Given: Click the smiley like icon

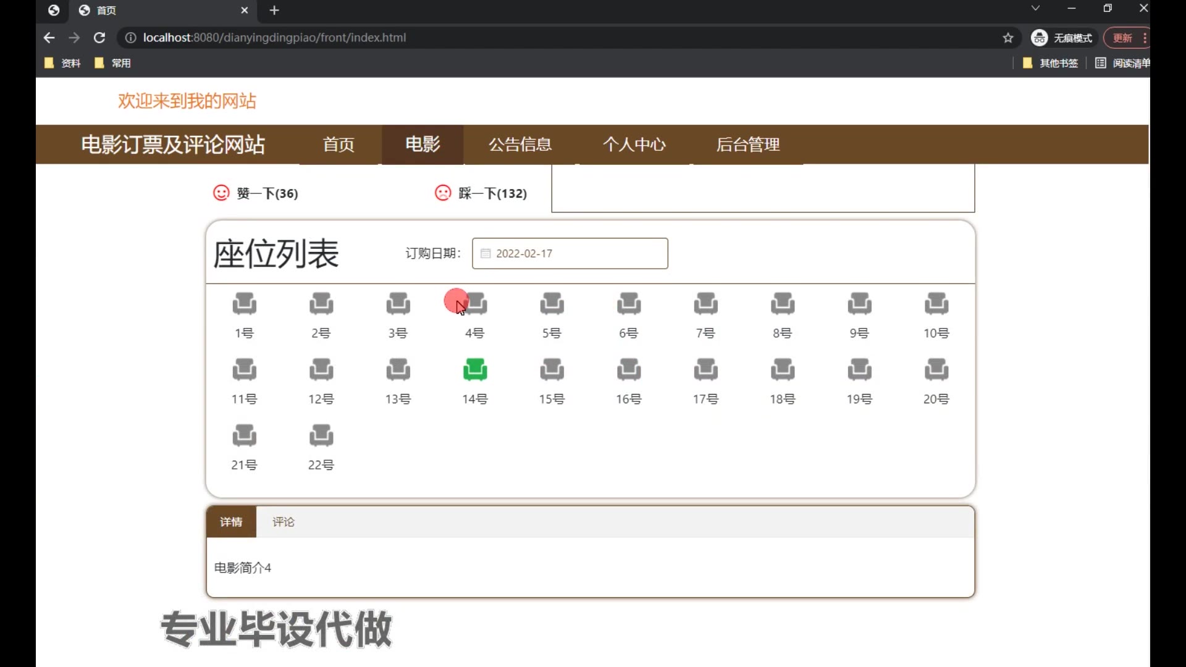Looking at the screenshot, I should [x=221, y=193].
